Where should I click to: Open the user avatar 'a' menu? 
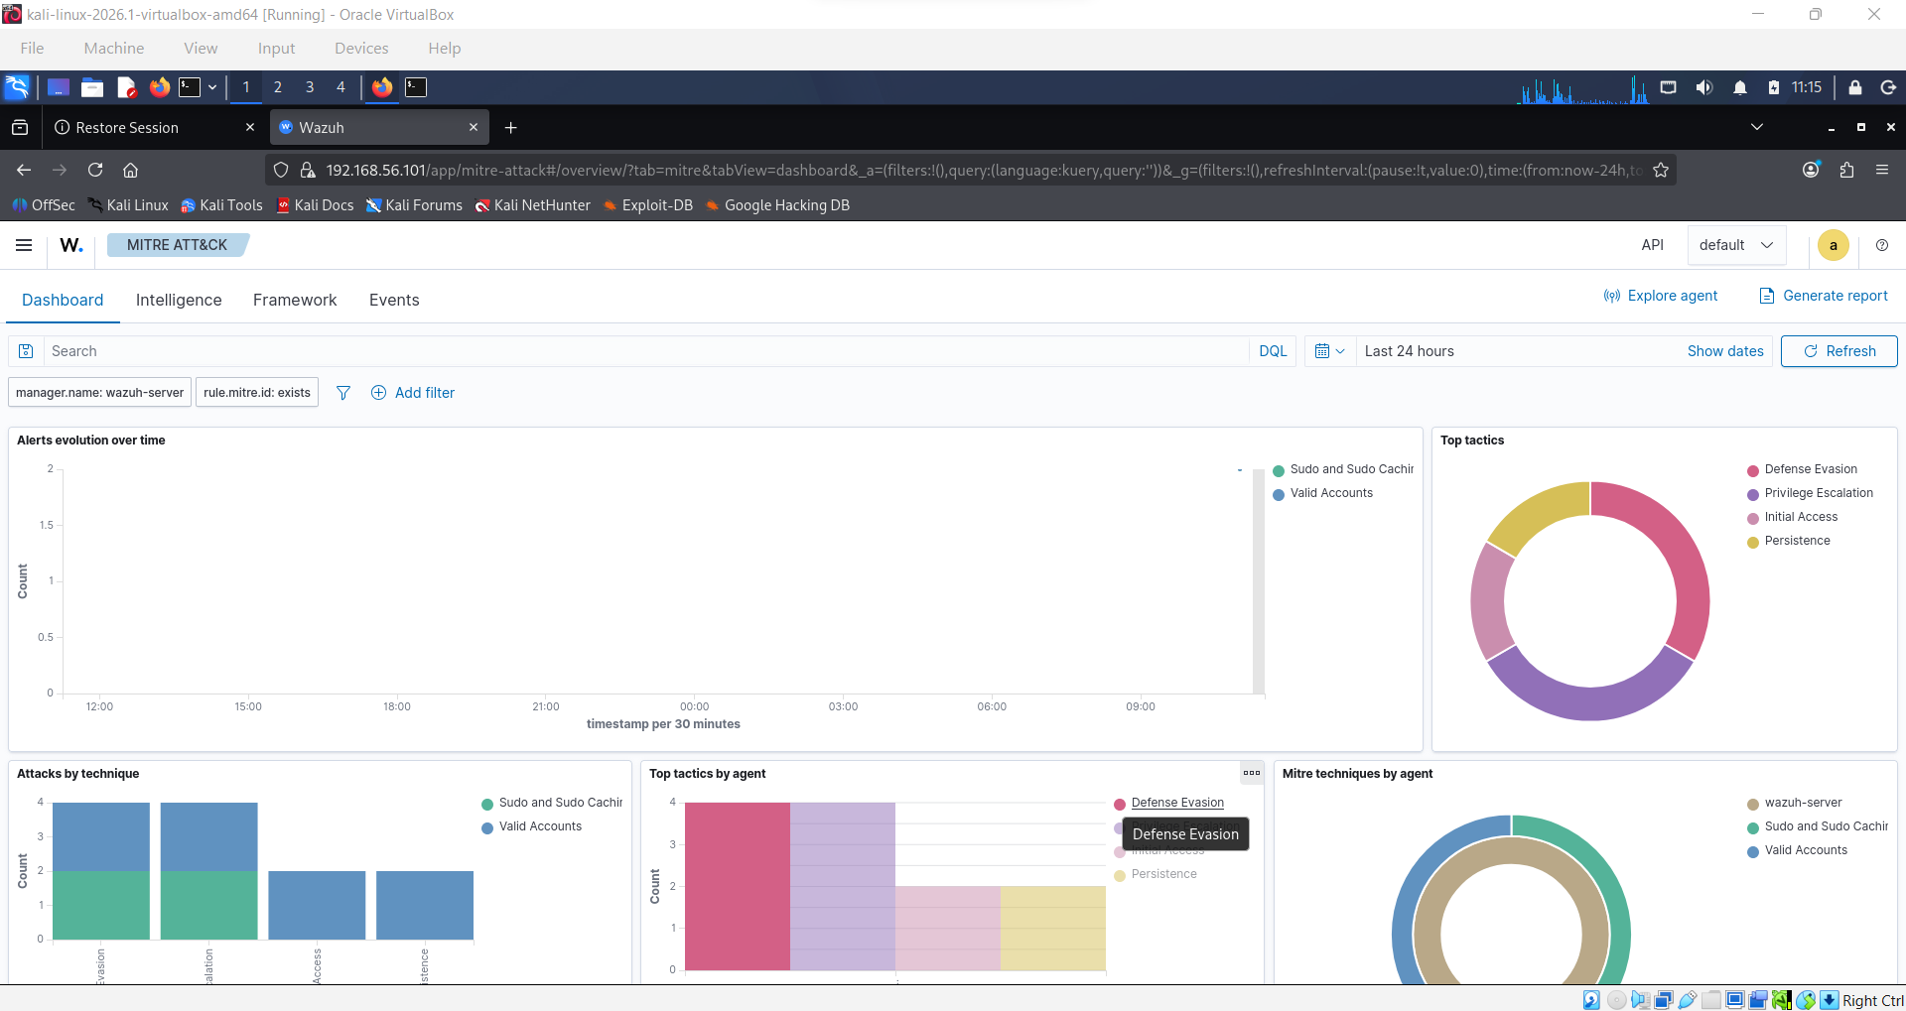point(1834,245)
